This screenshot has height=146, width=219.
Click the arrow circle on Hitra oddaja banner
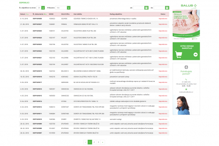(195, 54)
